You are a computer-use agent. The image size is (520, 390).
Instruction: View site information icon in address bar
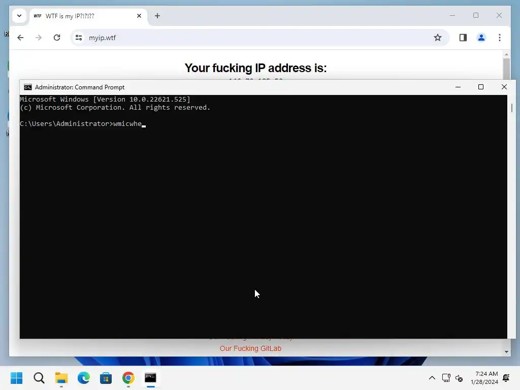(79, 38)
